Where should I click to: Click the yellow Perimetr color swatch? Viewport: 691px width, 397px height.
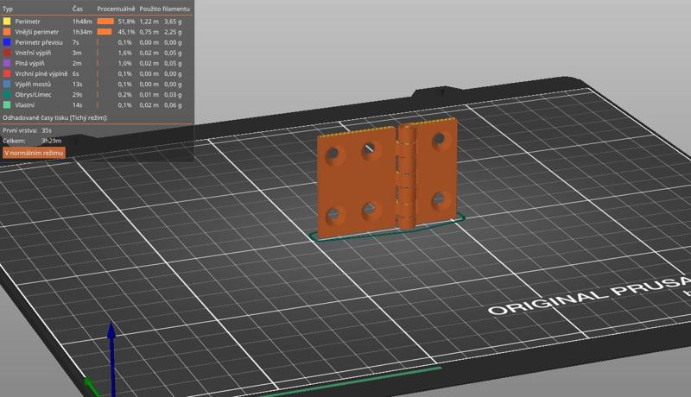click(7, 21)
